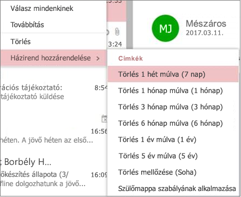Click the canceled calendar meeting icon
This screenshot has height=197, width=241.
tap(104, 119)
